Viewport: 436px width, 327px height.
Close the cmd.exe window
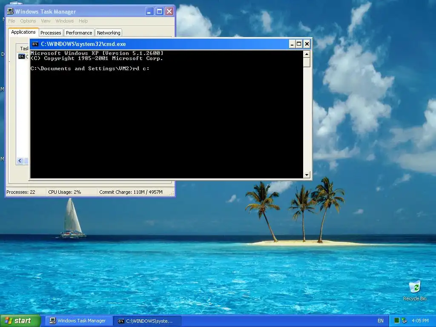click(x=307, y=44)
